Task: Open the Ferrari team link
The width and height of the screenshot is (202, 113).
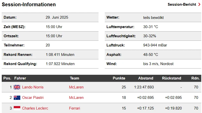Action: (75, 108)
